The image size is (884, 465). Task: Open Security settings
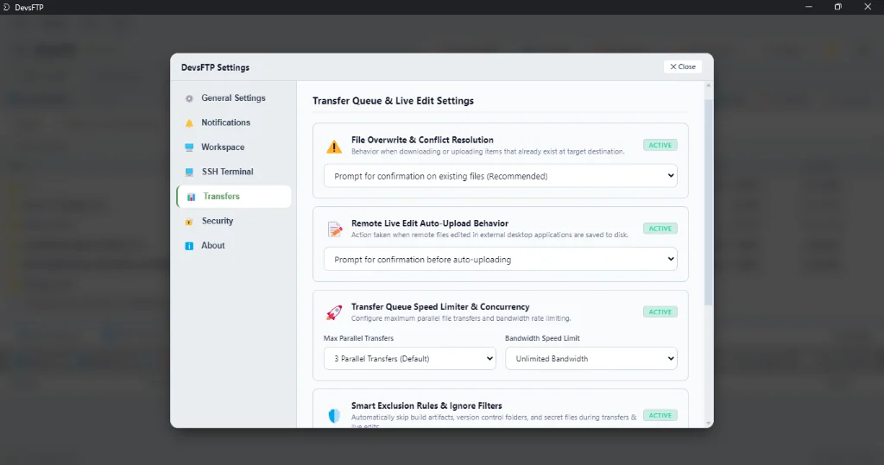click(x=233, y=221)
